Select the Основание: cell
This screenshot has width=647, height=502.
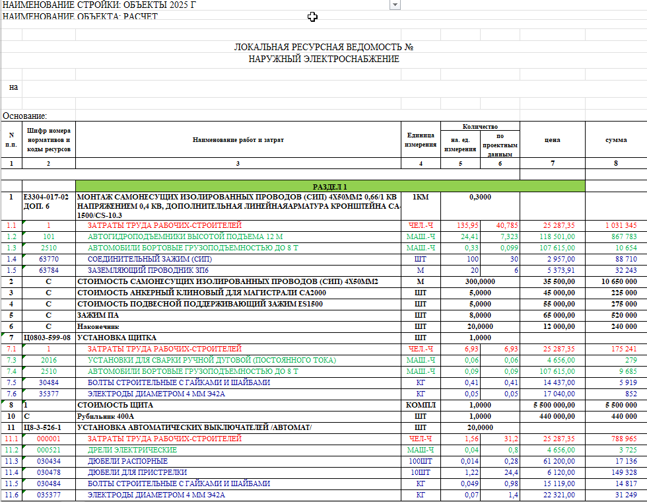(25, 116)
